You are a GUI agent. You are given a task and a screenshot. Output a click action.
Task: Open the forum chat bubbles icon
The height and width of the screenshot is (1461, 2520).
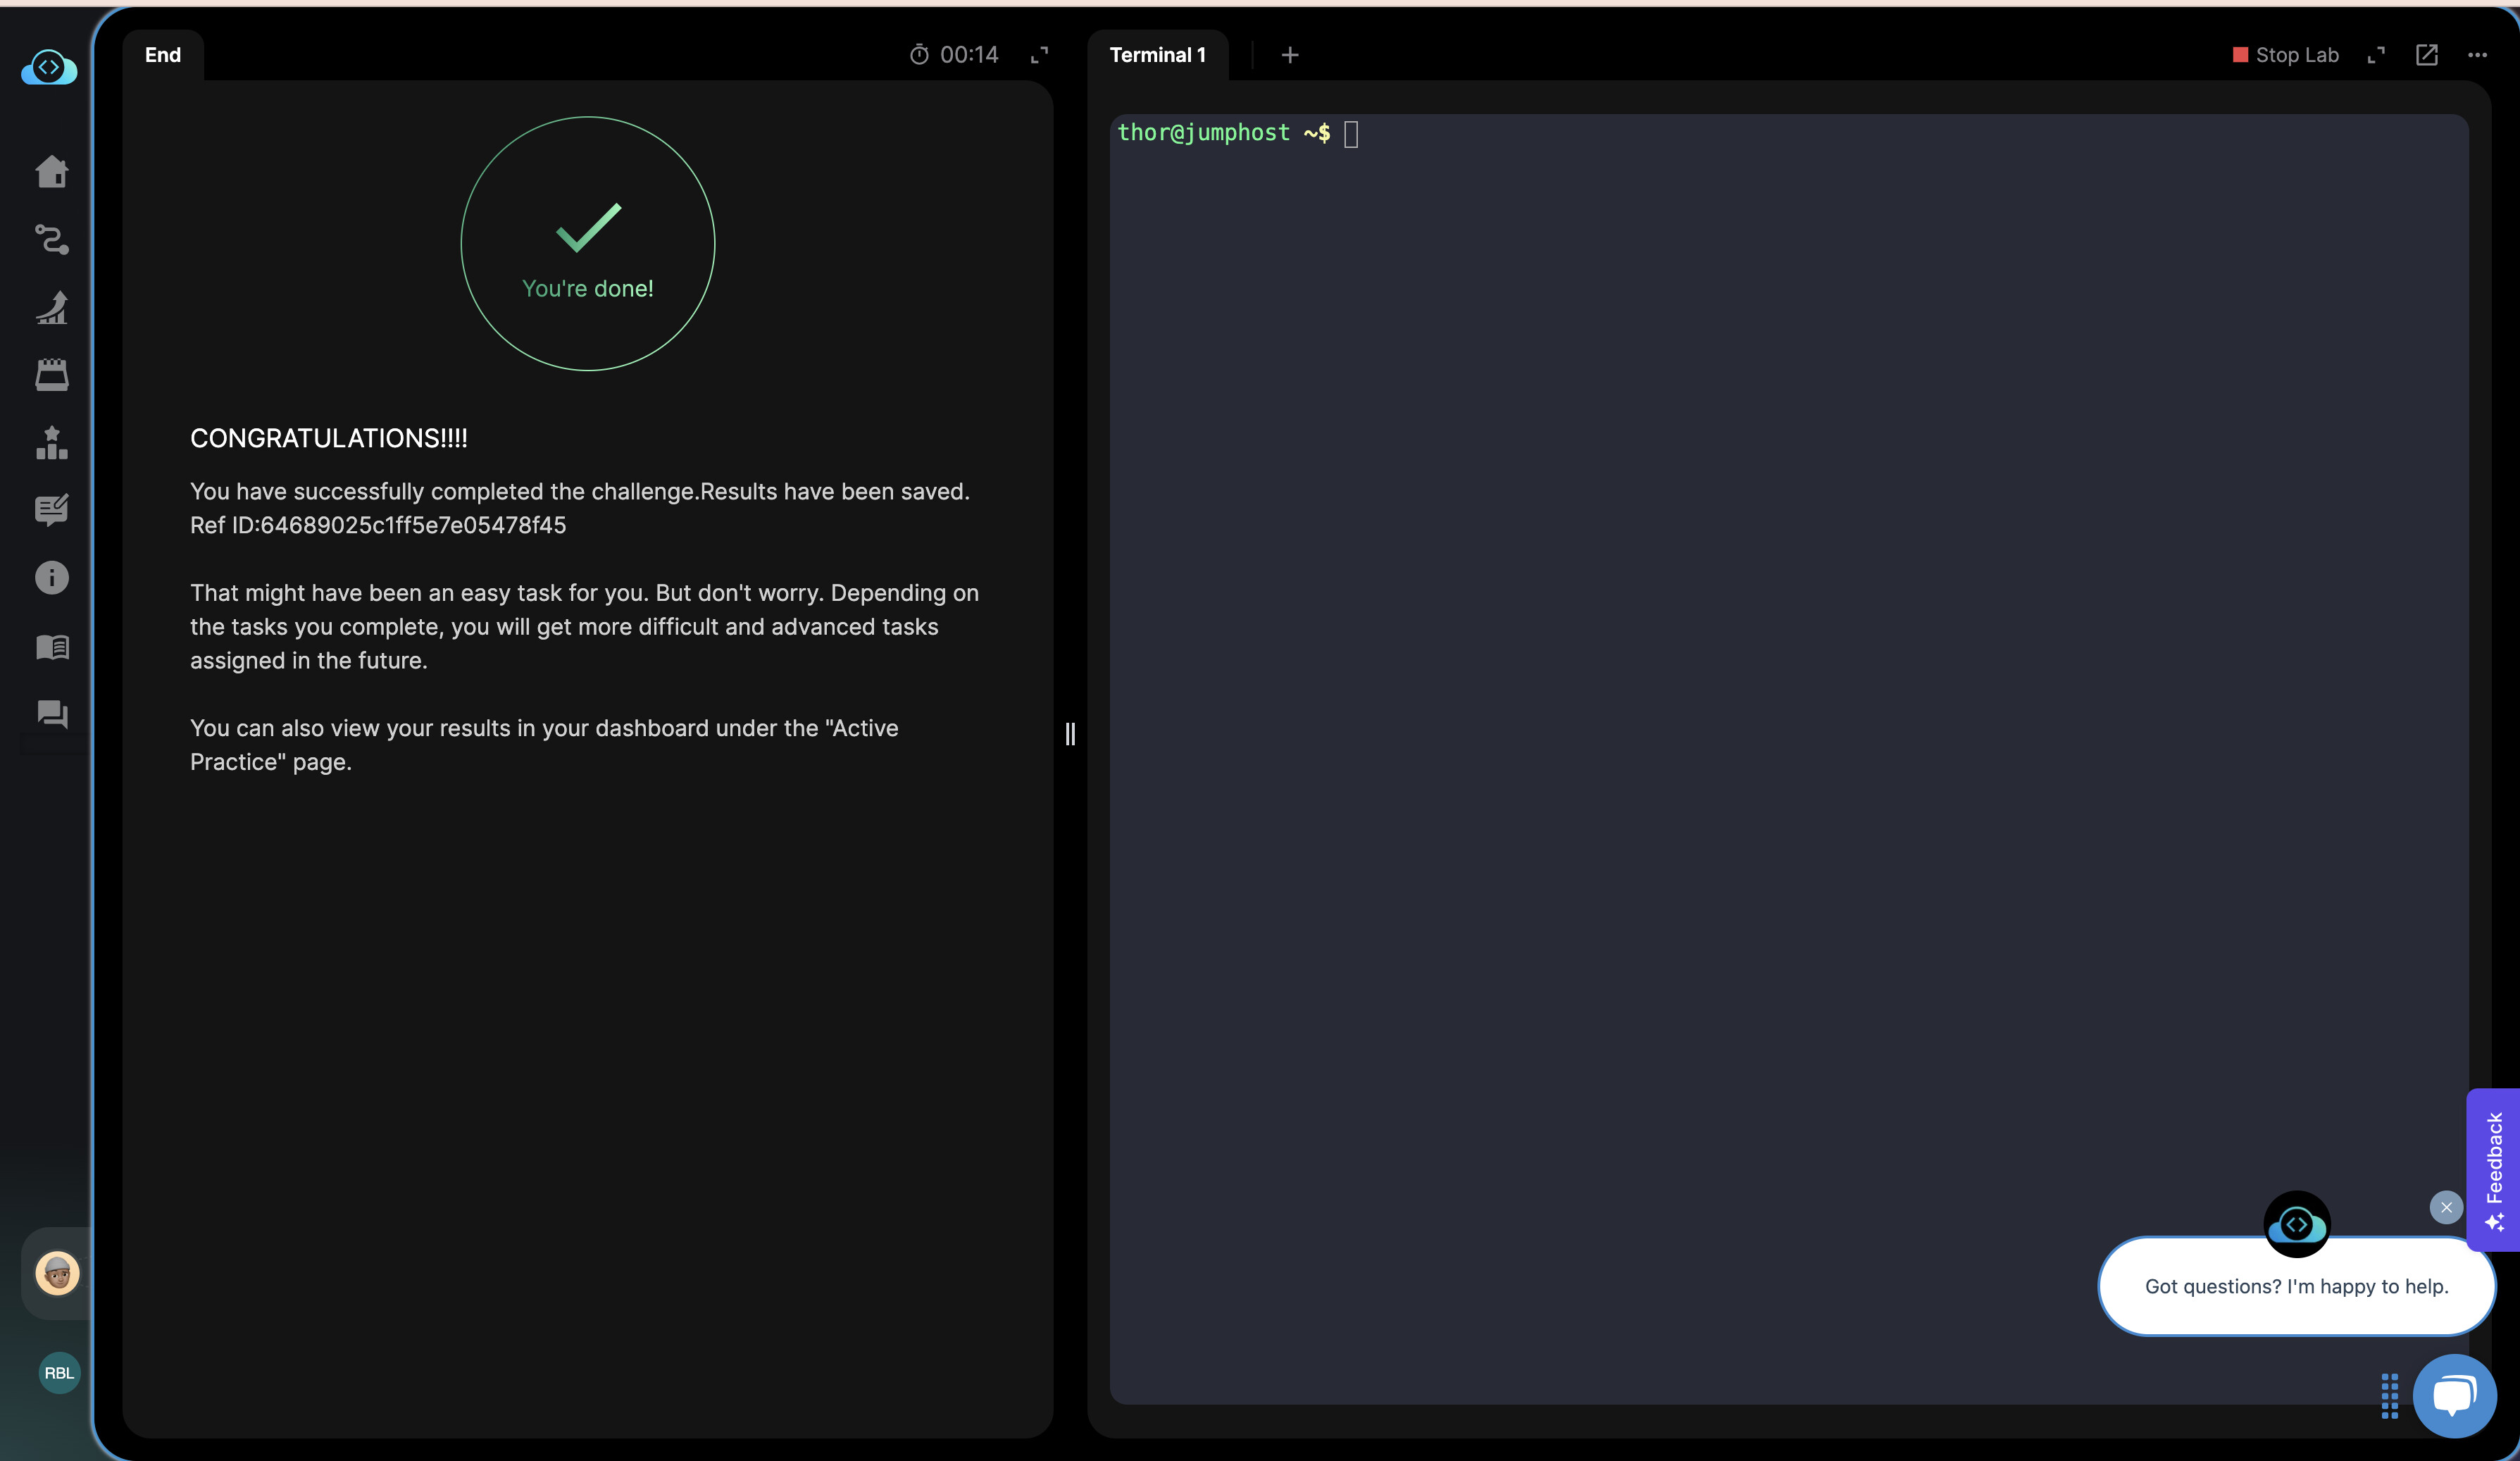tap(52, 714)
